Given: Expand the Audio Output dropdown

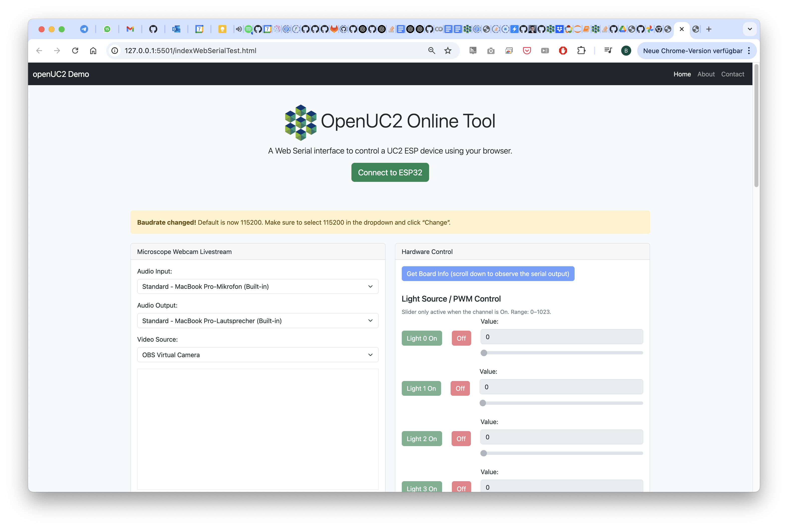Looking at the screenshot, I should tap(258, 321).
